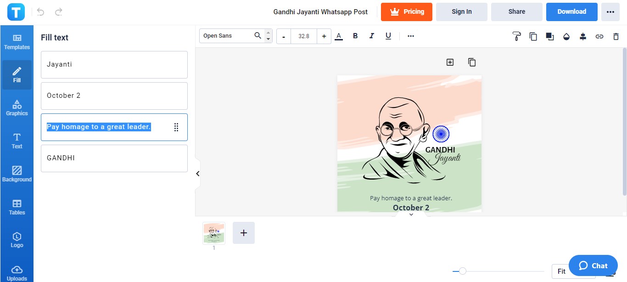Screen dimensions: 627x282
Task: Collapse the Fill text side panel
Action: [x=198, y=174]
